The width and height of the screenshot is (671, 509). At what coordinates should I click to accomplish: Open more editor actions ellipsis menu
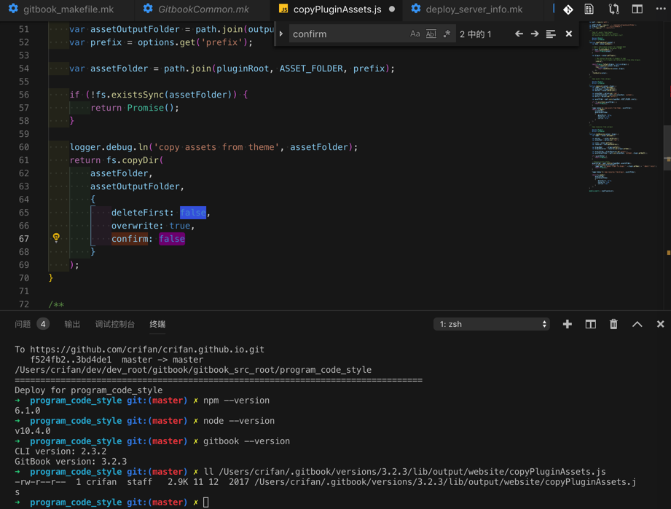(660, 9)
